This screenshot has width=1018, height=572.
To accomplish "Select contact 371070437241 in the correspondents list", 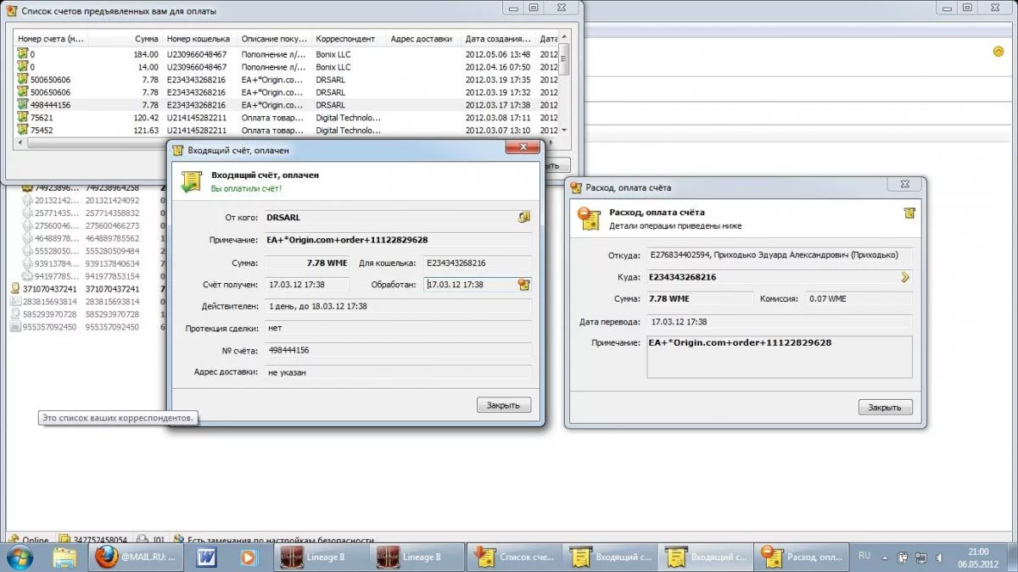I will [x=49, y=289].
